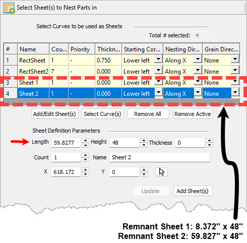Decrease Count with spinner down arrow

tap(86, 160)
